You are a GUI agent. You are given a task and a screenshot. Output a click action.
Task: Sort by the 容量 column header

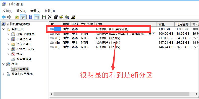pos(166,24)
